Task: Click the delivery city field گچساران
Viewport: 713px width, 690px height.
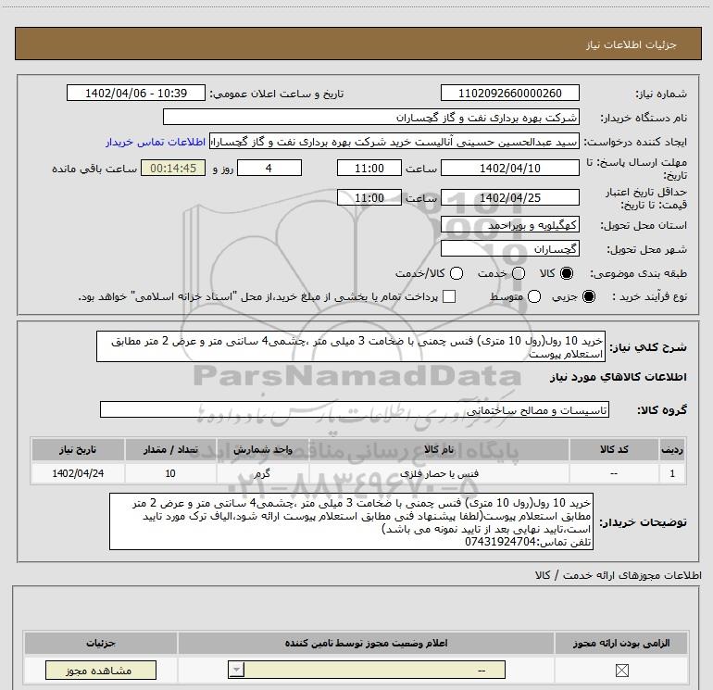Action: (509, 249)
